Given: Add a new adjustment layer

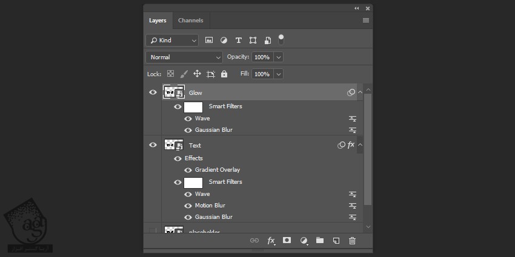Looking at the screenshot, I should [304, 241].
